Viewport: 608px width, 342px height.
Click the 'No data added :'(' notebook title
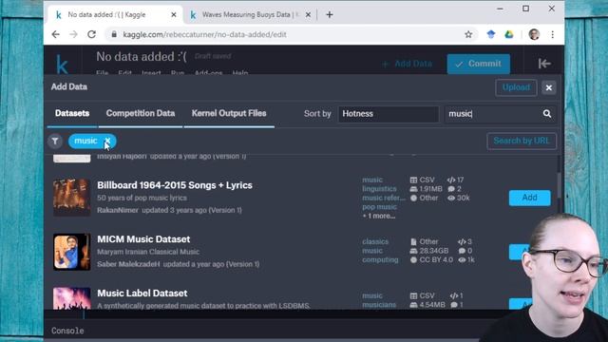[x=142, y=57]
